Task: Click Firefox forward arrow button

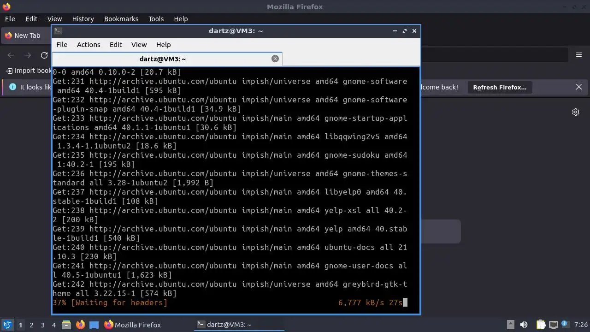Action: pyautogui.click(x=28, y=55)
